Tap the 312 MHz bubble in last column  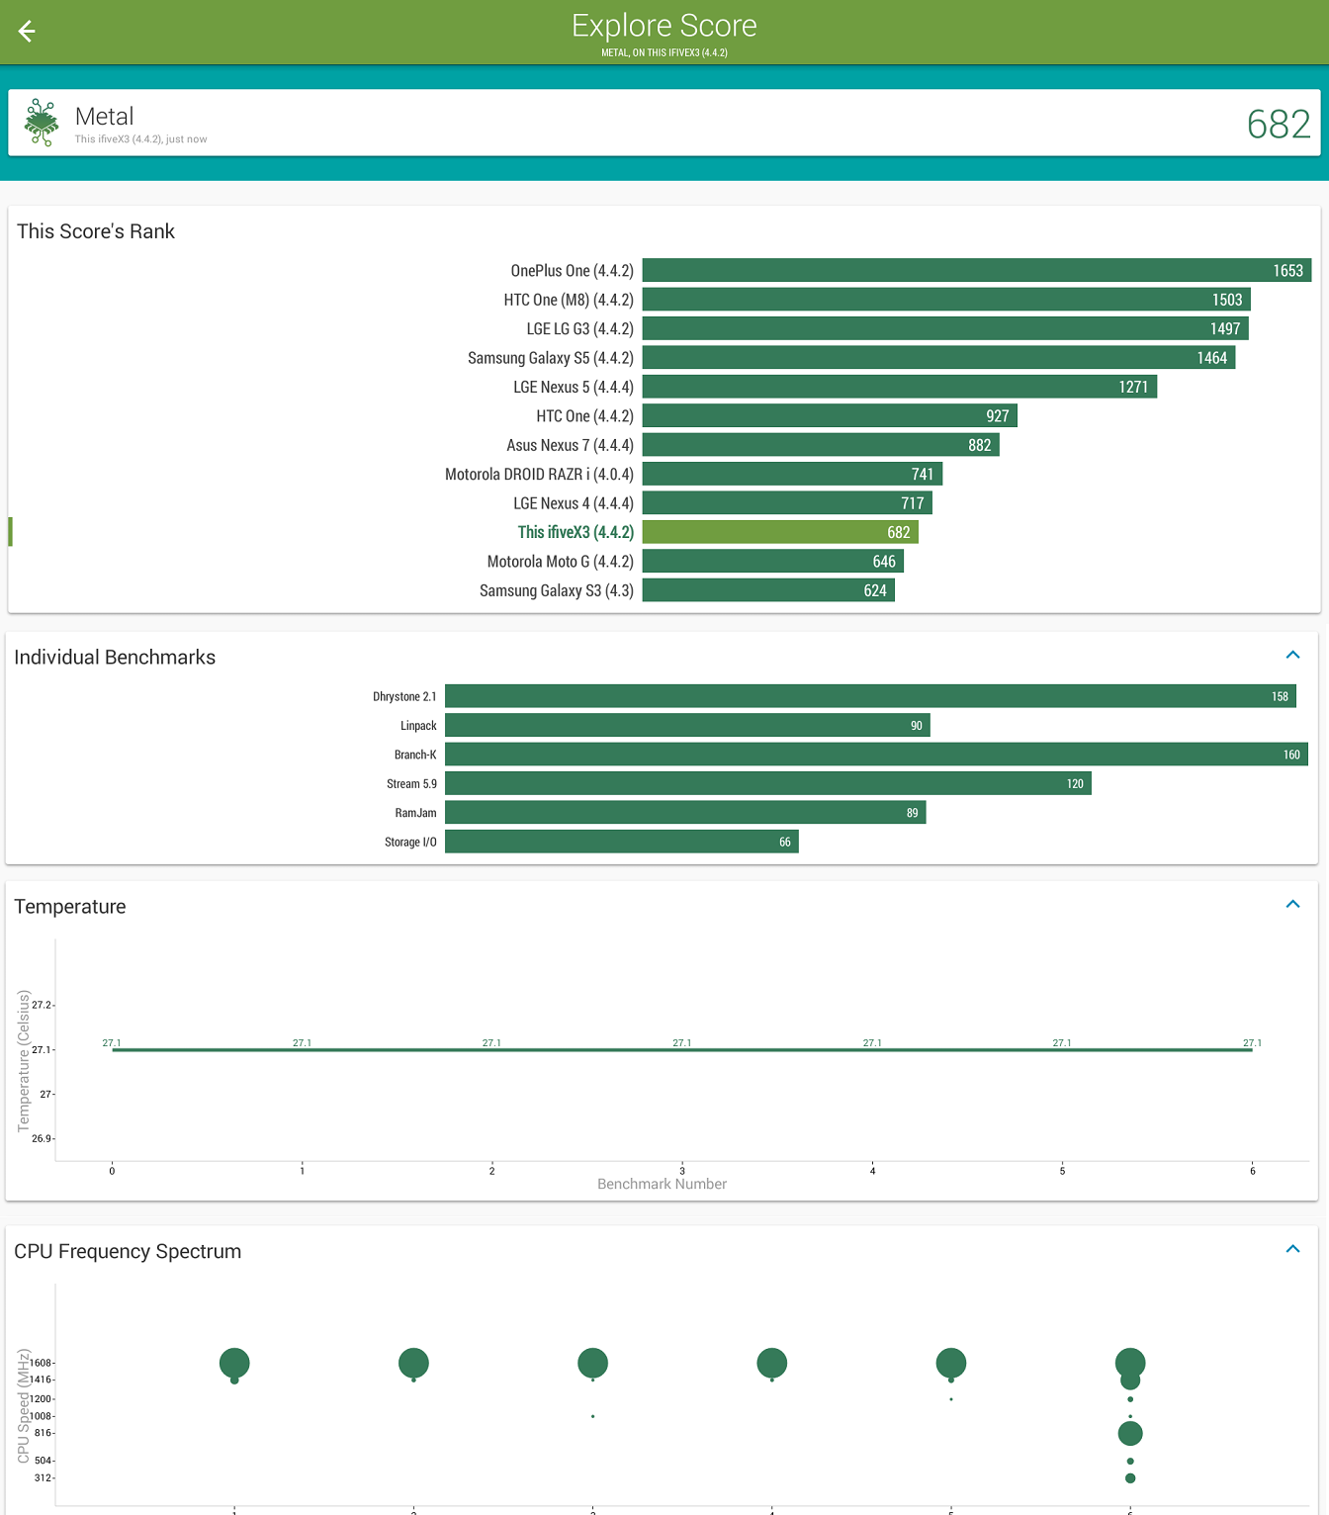tap(1130, 1478)
